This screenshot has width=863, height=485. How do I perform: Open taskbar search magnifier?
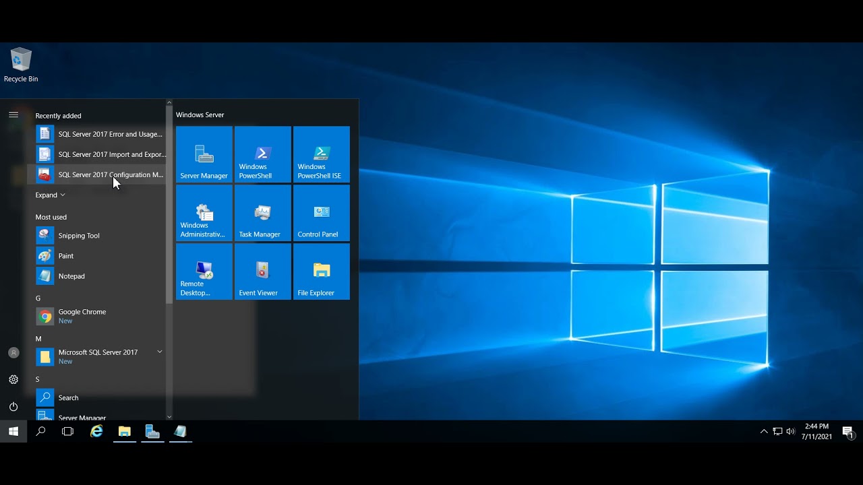(x=40, y=431)
